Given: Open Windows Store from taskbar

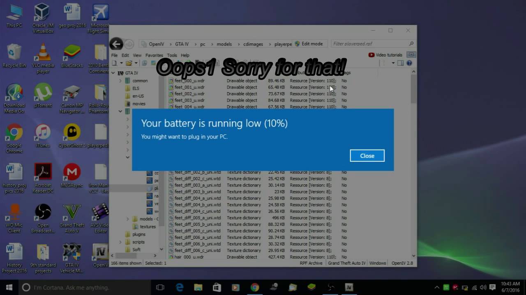Looking at the screenshot, I should (217, 288).
